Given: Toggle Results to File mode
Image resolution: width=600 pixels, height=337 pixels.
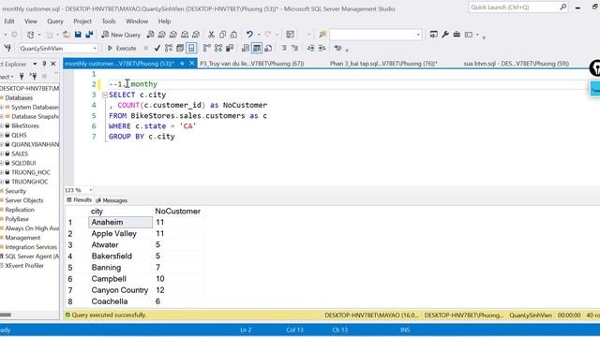Looking at the screenshot, I should pos(268,48).
